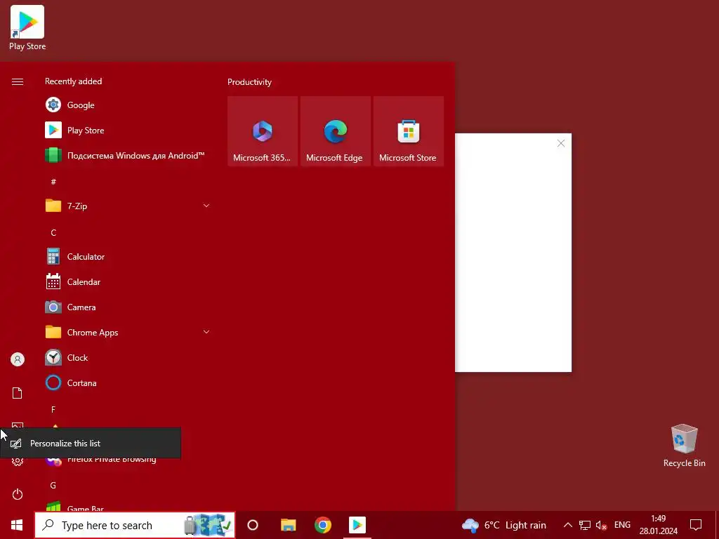Click the Type here to search box
Viewport: 719px width, 539px height.
pos(135,525)
